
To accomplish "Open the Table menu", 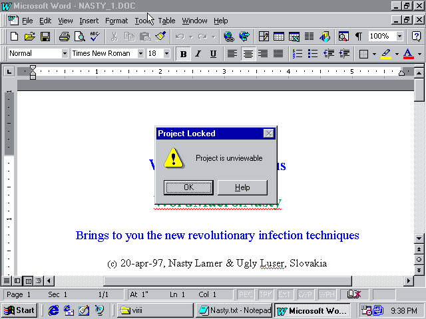I will coord(166,21).
